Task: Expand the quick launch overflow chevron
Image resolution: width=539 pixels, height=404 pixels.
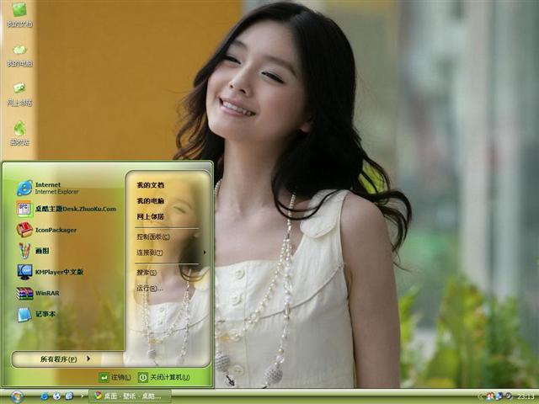Action: pos(82,396)
